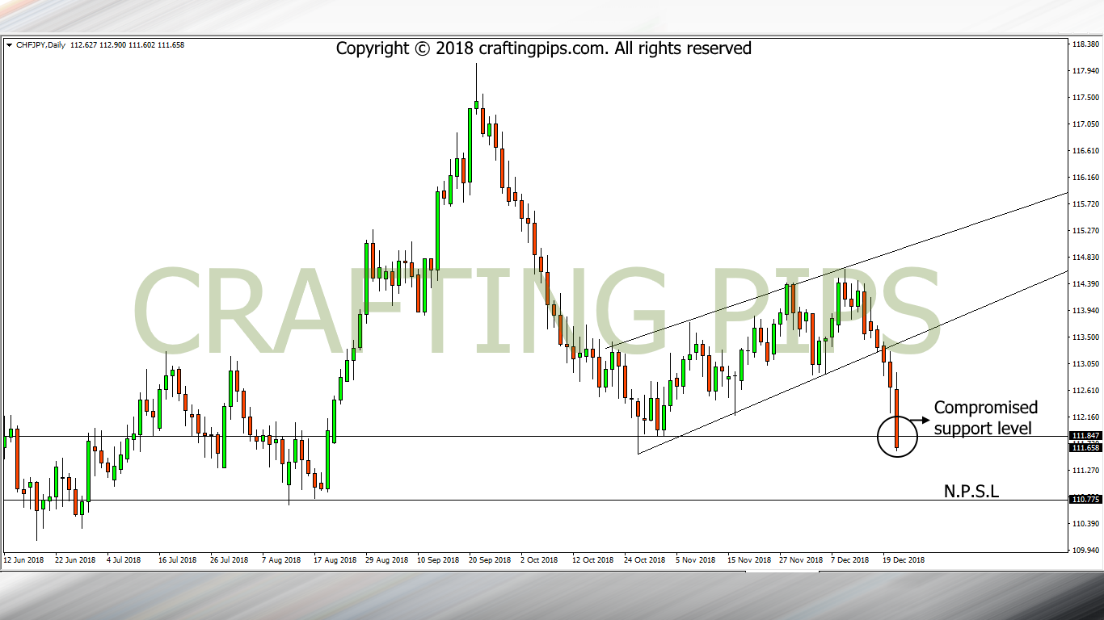Click the 115.270 price axis label
The height and width of the screenshot is (620, 1104).
point(1085,231)
